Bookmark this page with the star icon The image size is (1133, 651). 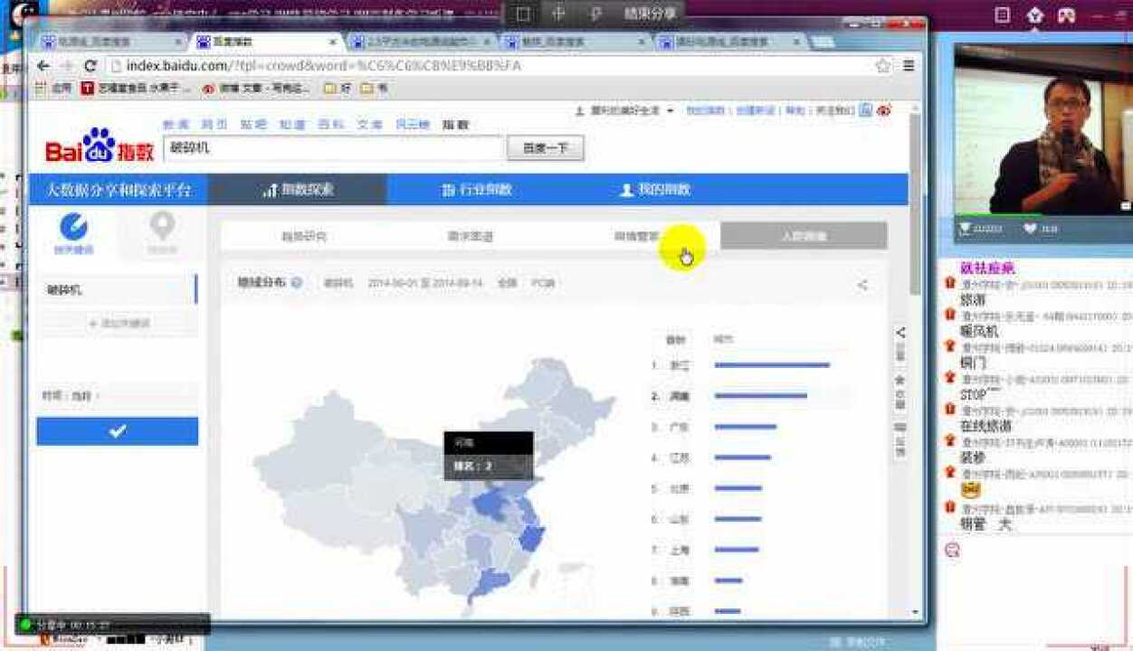[x=883, y=66]
